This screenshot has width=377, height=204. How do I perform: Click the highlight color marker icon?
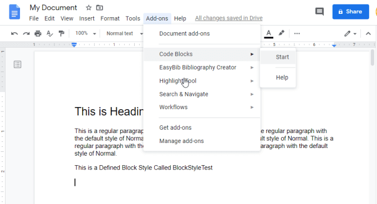(281, 33)
